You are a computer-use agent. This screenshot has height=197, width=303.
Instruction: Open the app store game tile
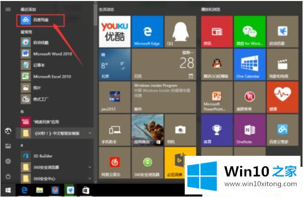coord(147,130)
